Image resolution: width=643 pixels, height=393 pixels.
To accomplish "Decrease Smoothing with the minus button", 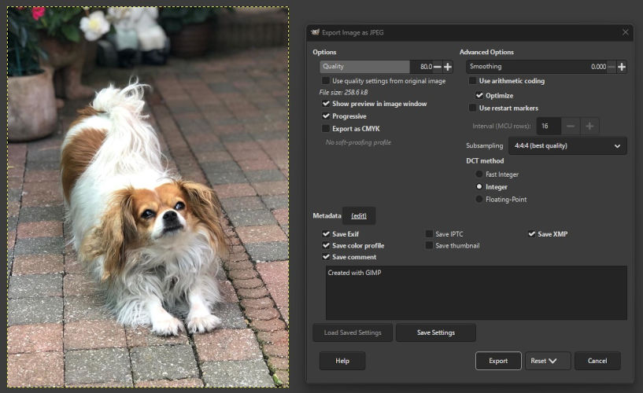I will point(612,67).
